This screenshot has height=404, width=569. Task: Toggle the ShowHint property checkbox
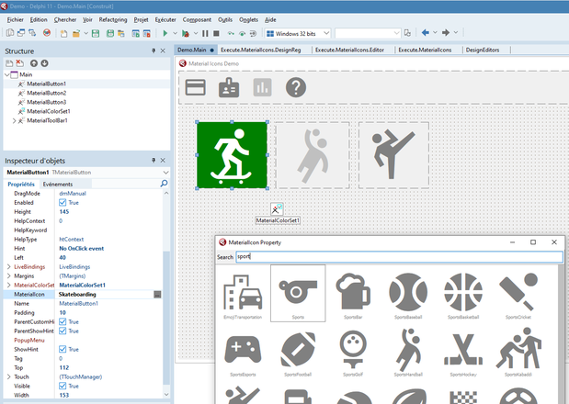coord(63,349)
